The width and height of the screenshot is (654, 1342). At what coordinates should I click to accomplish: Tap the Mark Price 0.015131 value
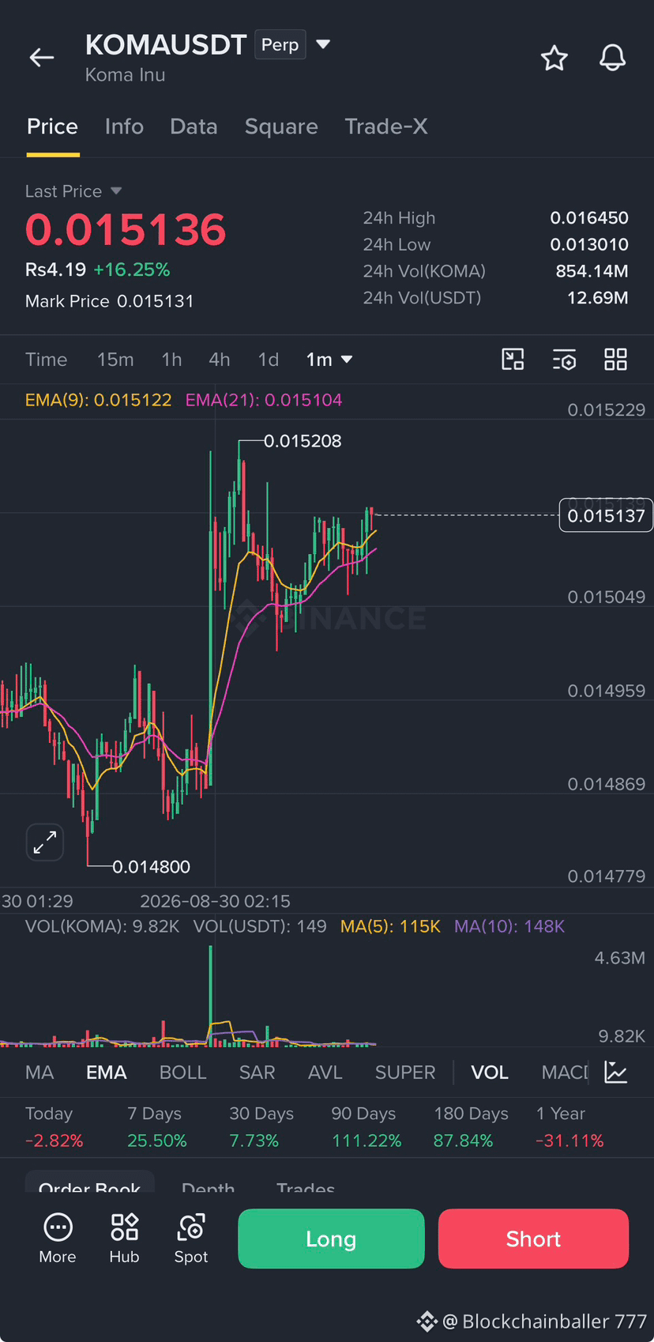click(x=156, y=301)
